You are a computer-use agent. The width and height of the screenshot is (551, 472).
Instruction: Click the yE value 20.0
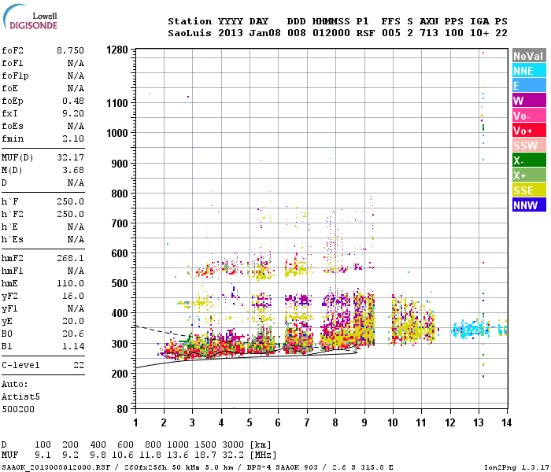73,322
